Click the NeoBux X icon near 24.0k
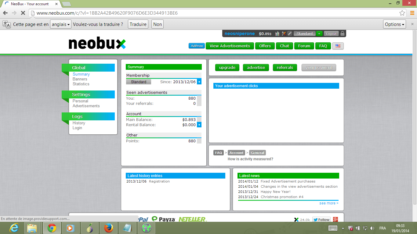This screenshot has width=417, height=234. tap(296, 219)
